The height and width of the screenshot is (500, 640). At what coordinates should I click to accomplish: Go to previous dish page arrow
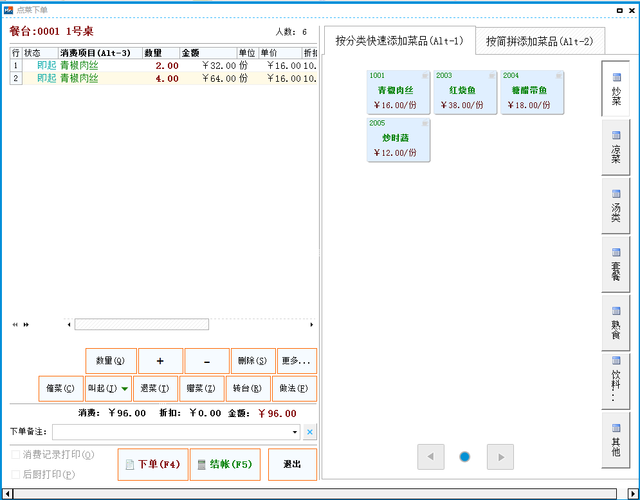(x=430, y=457)
